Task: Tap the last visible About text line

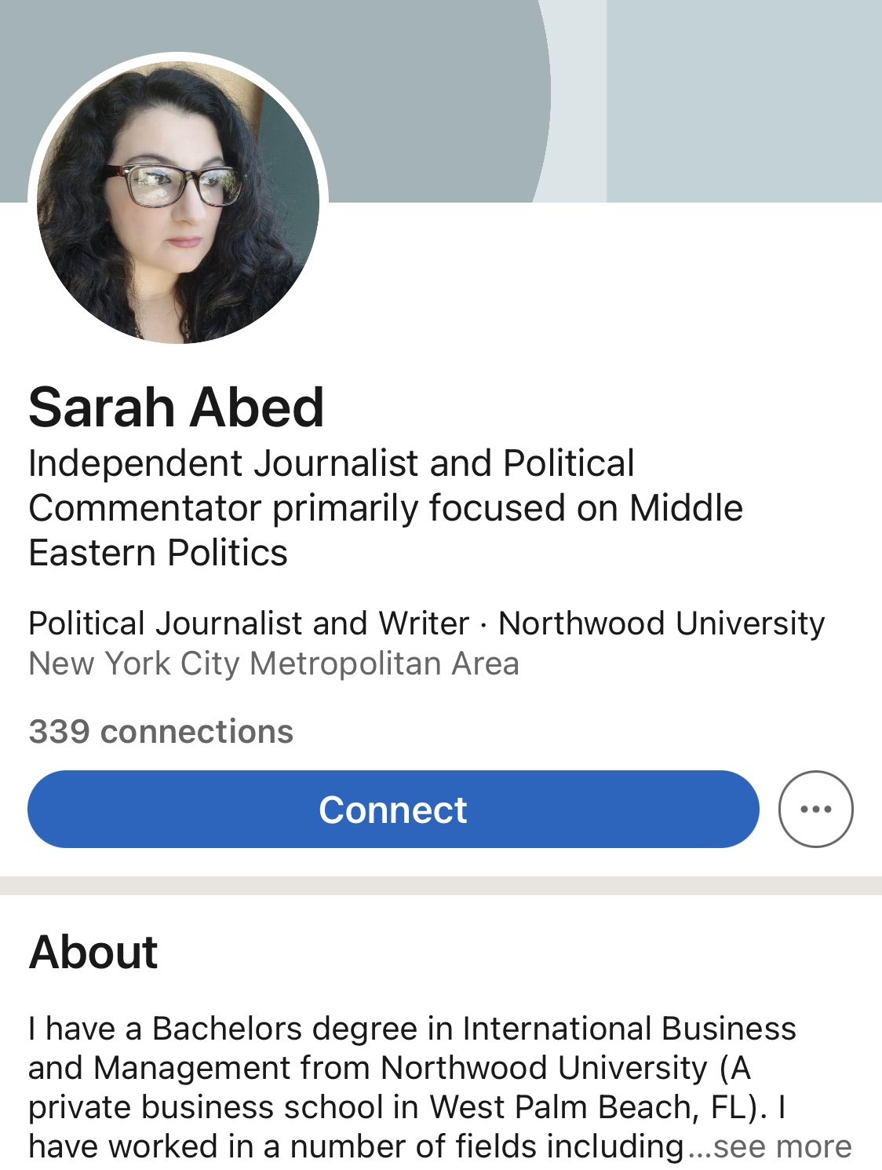Action: pos(357,1146)
